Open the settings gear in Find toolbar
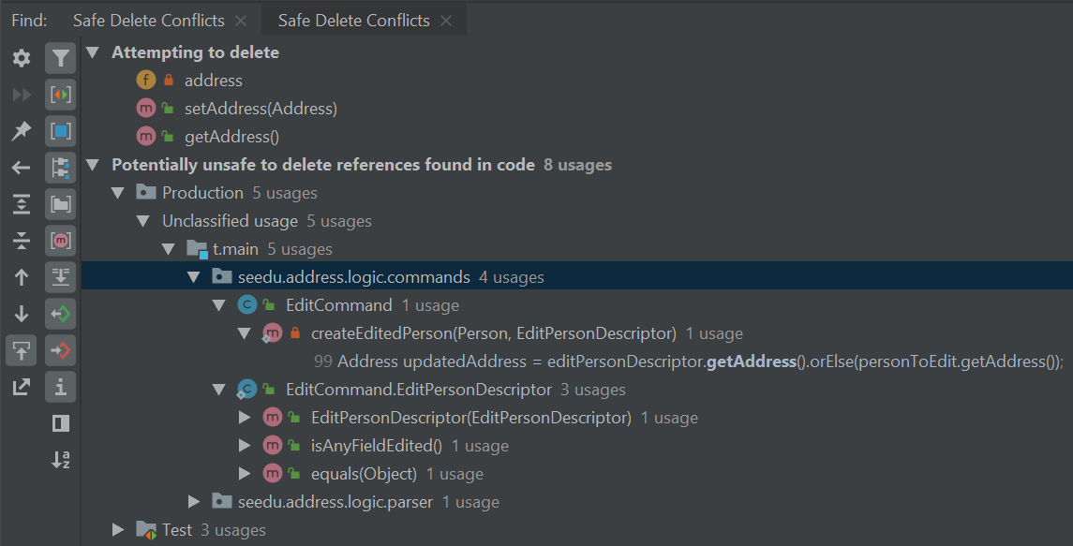The width and height of the screenshot is (1073, 546). (x=22, y=59)
